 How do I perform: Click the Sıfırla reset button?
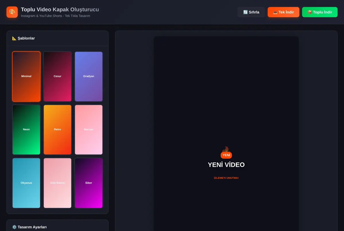tap(251, 12)
